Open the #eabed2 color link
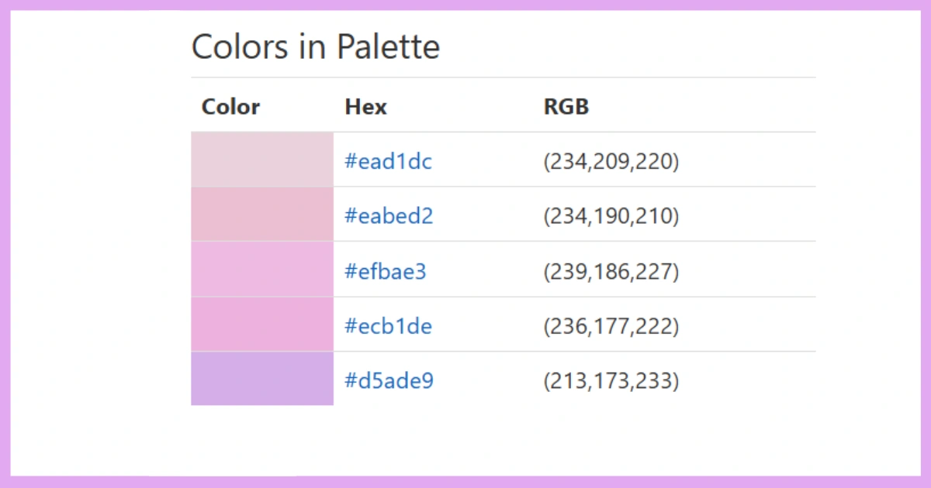 pyautogui.click(x=389, y=215)
